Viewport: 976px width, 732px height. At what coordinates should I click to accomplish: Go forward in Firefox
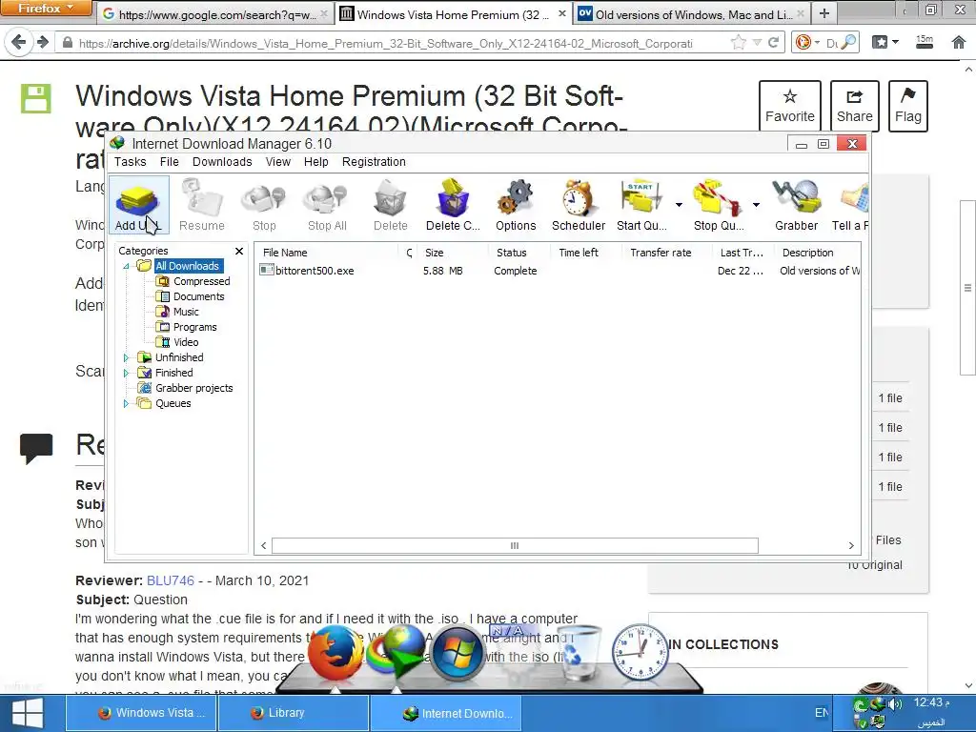[42, 42]
